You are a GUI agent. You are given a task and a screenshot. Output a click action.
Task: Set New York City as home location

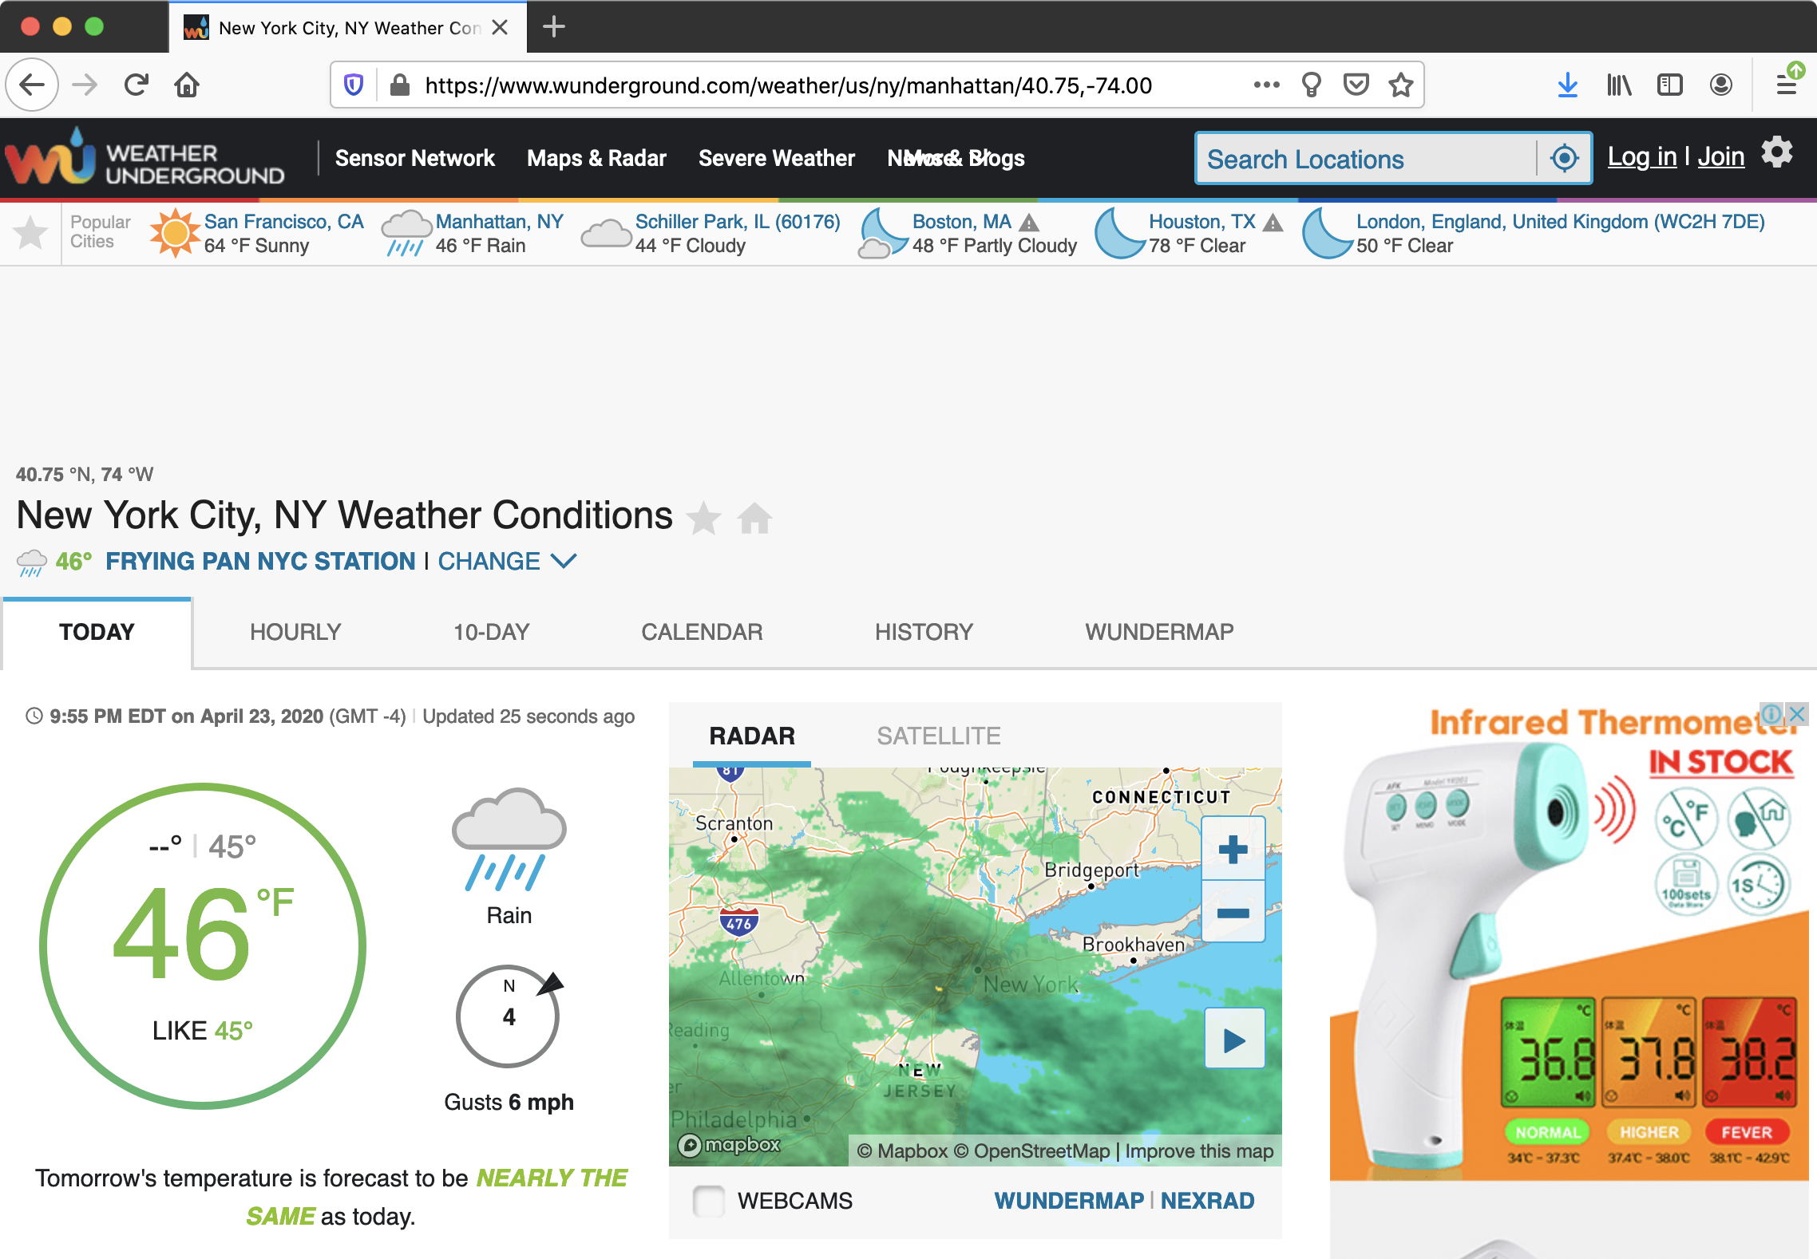(x=754, y=519)
